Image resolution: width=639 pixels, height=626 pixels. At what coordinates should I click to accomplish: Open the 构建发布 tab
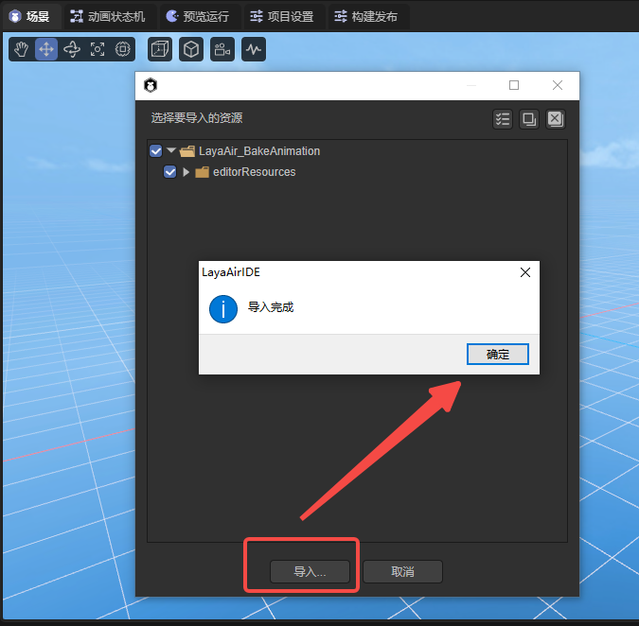[x=365, y=16]
